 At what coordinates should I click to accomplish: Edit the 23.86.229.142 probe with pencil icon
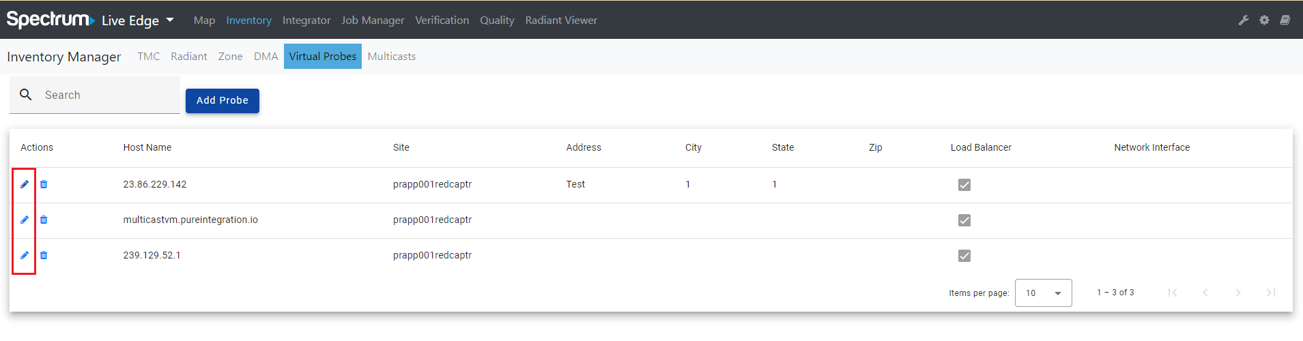(x=25, y=184)
